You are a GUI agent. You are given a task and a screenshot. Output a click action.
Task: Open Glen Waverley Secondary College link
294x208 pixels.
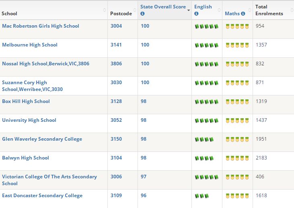point(42,139)
